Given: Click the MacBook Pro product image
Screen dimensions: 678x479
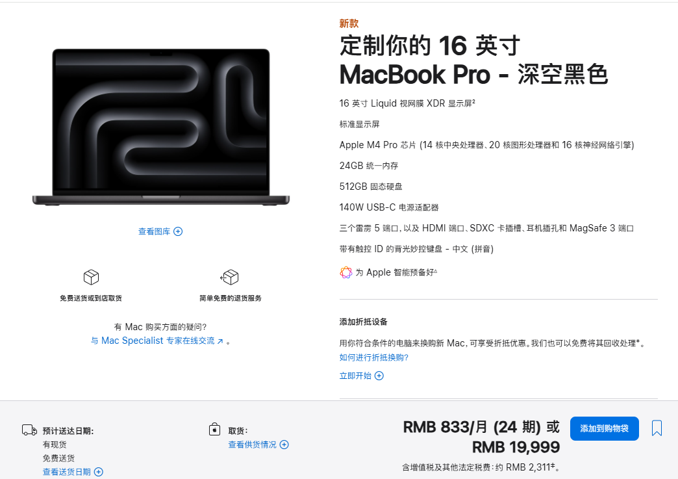Looking at the screenshot, I should tap(161, 127).
